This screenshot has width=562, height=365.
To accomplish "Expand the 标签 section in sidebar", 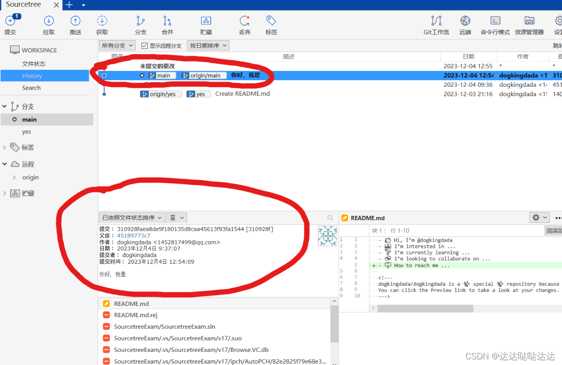I will coord(5,147).
